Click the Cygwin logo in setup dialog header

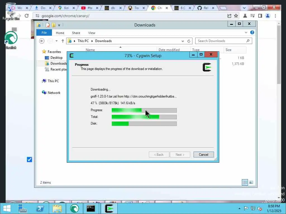click(207, 67)
